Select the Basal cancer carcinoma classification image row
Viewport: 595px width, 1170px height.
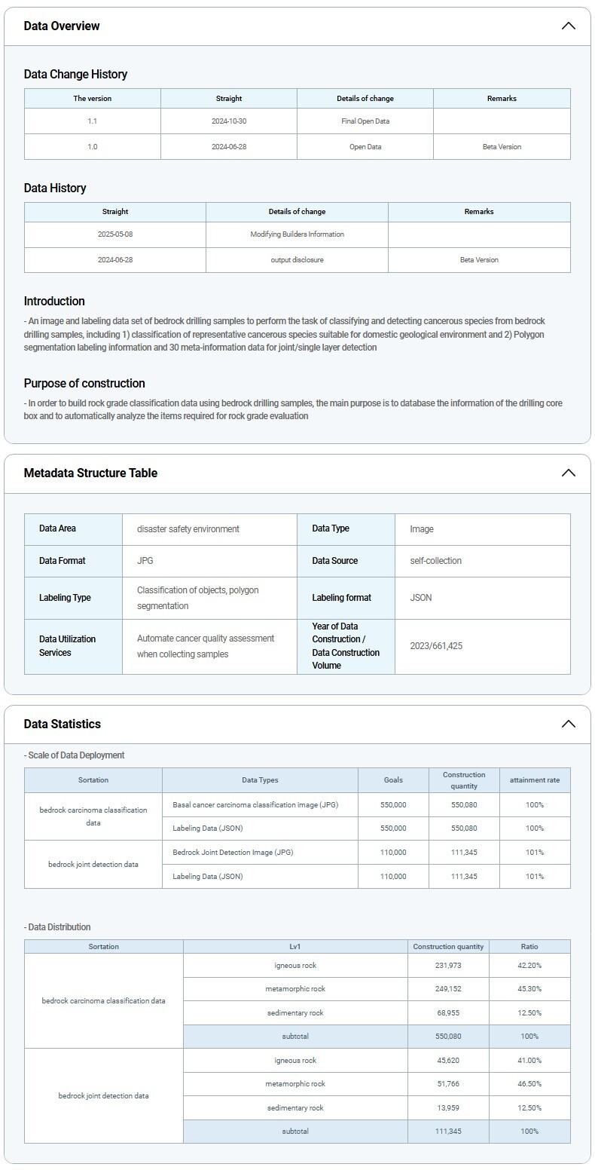[x=255, y=805]
